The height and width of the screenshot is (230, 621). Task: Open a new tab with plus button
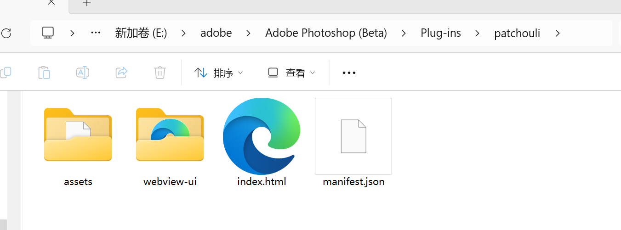point(86,3)
